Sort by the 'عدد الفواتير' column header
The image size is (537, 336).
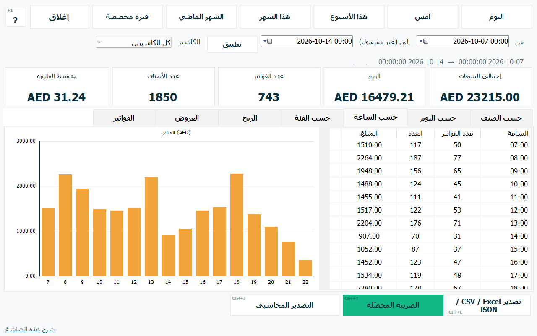(x=457, y=133)
